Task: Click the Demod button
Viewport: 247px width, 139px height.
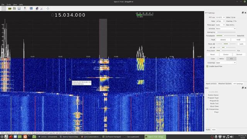Action: 239,54
